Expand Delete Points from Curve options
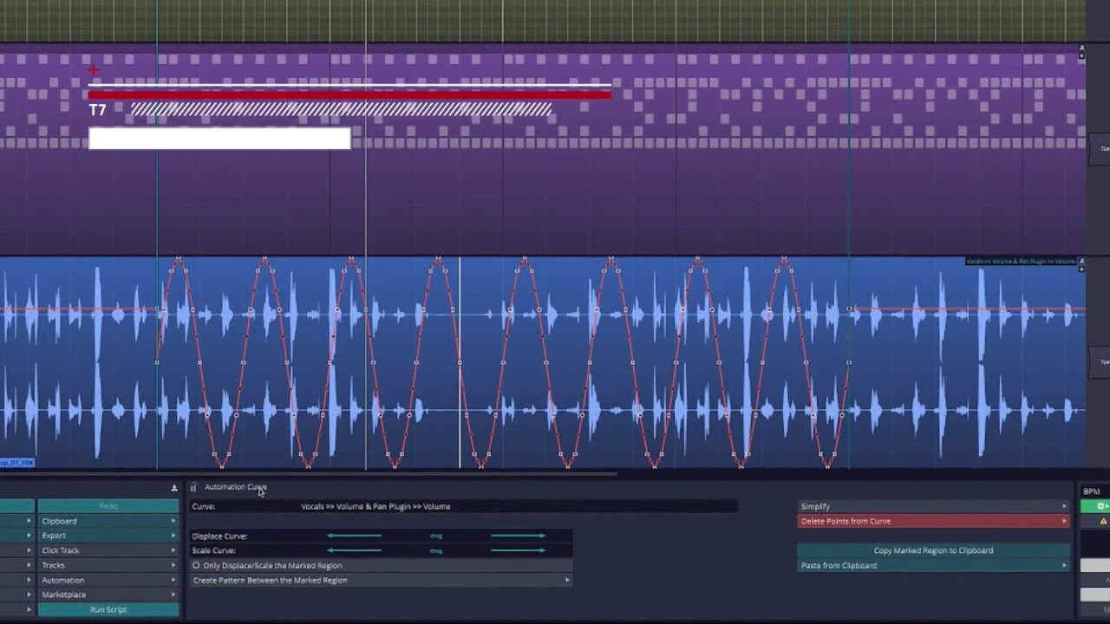 [1064, 521]
